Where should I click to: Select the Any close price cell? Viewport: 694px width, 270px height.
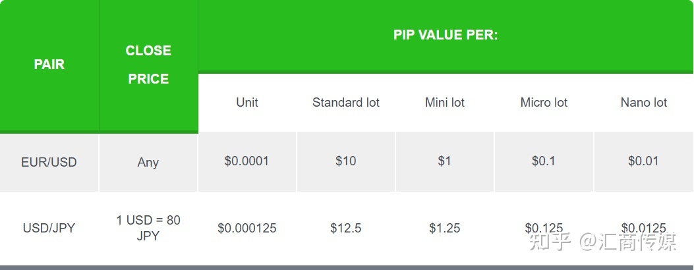[x=148, y=162]
